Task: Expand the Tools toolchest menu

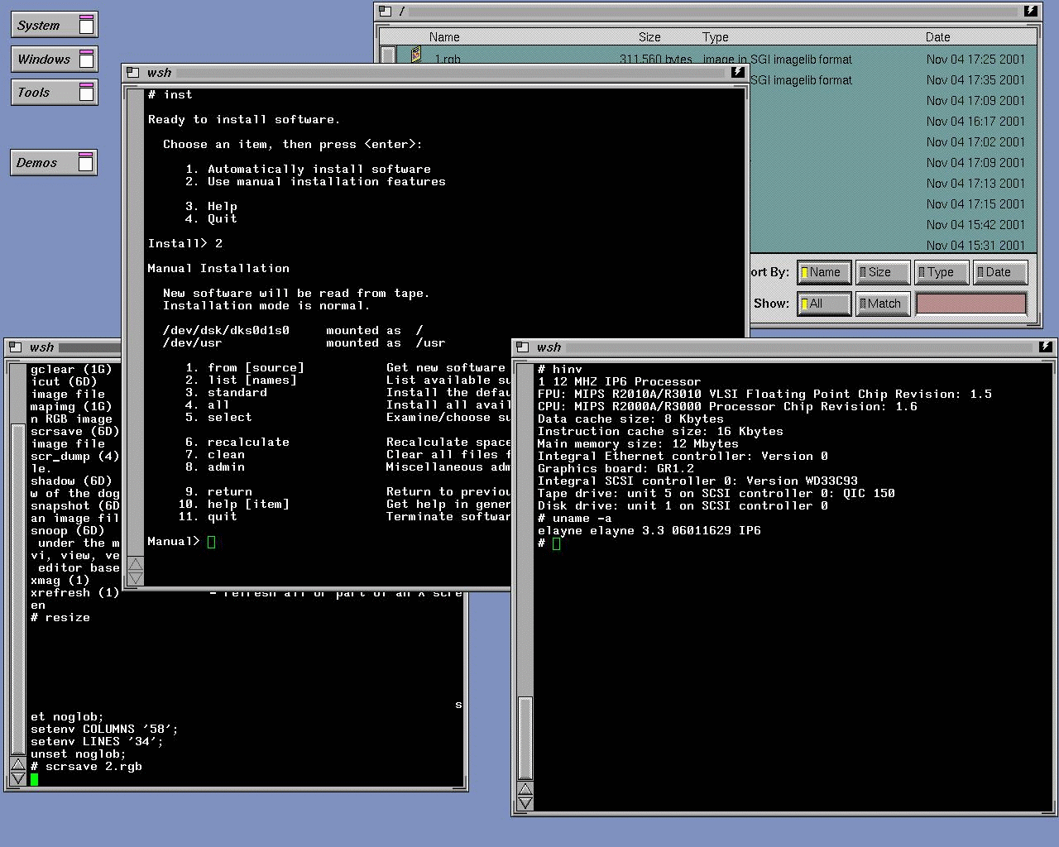Action: (x=54, y=93)
